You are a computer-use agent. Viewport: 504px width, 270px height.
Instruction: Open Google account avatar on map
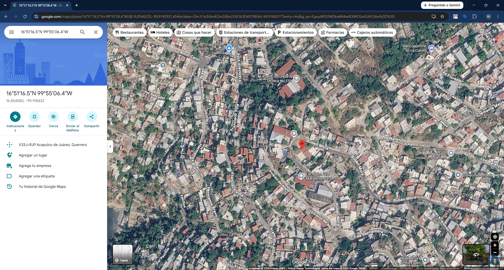495,31
